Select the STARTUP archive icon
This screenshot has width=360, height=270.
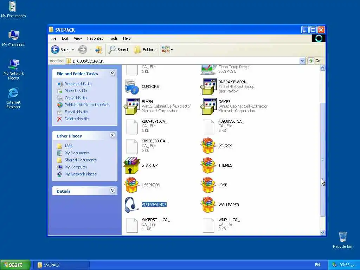(x=132, y=165)
